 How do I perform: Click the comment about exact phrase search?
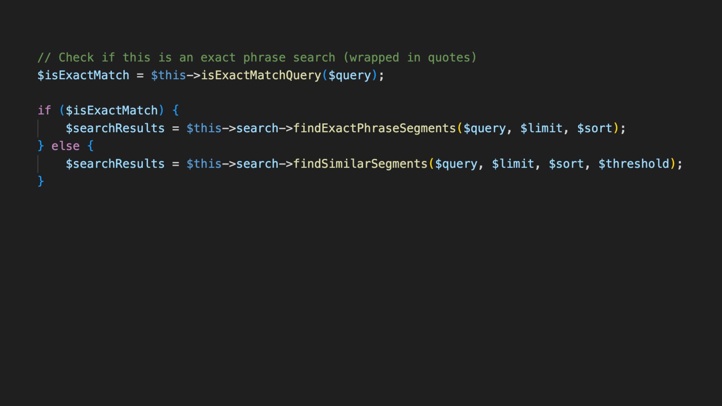pyautogui.click(x=257, y=58)
